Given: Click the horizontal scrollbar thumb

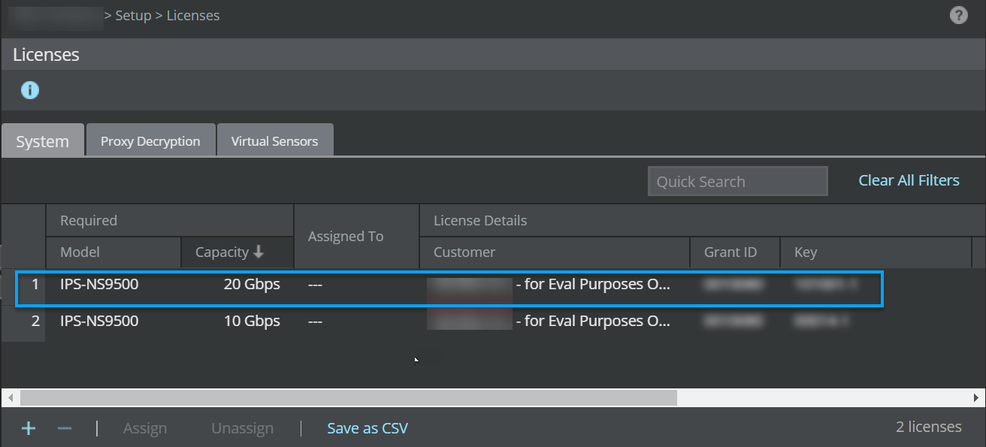Looking at the screenshot, I should (x=349, y=397).
